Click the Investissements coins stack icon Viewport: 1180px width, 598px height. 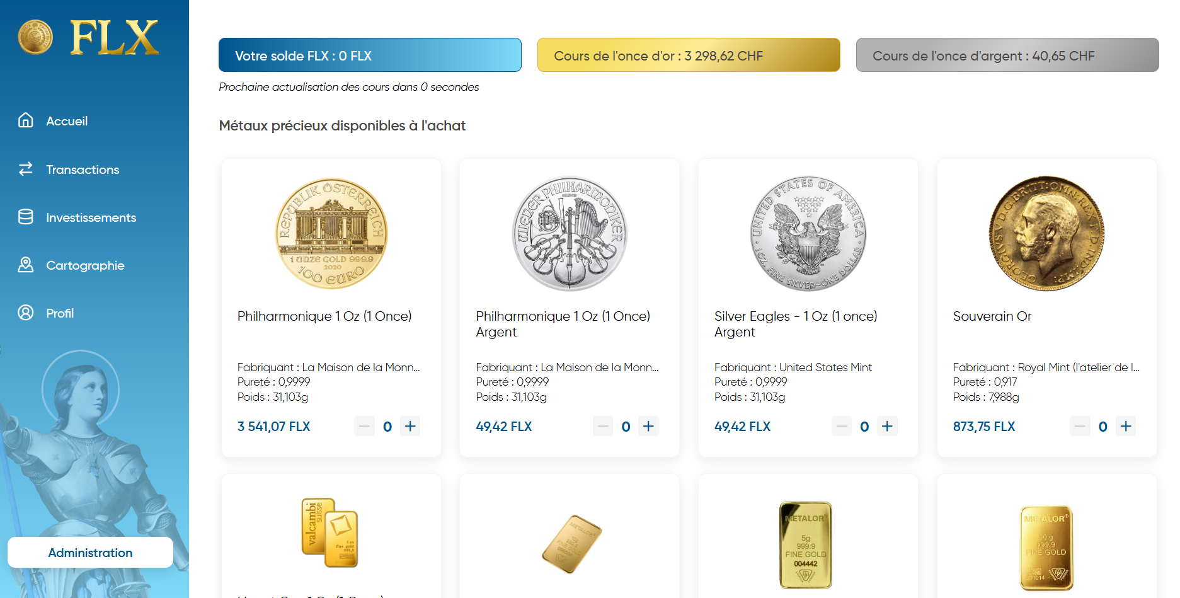tap(26, 217)
